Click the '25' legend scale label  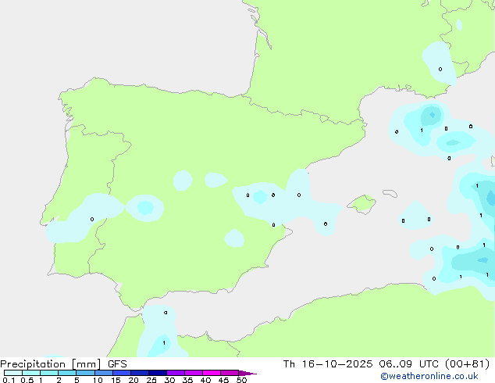point(151,380)
